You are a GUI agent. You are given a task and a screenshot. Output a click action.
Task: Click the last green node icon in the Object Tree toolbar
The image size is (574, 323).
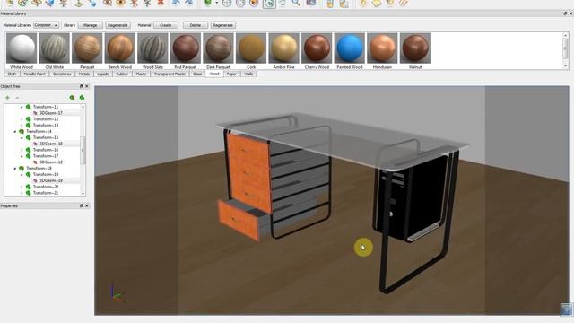82,98
